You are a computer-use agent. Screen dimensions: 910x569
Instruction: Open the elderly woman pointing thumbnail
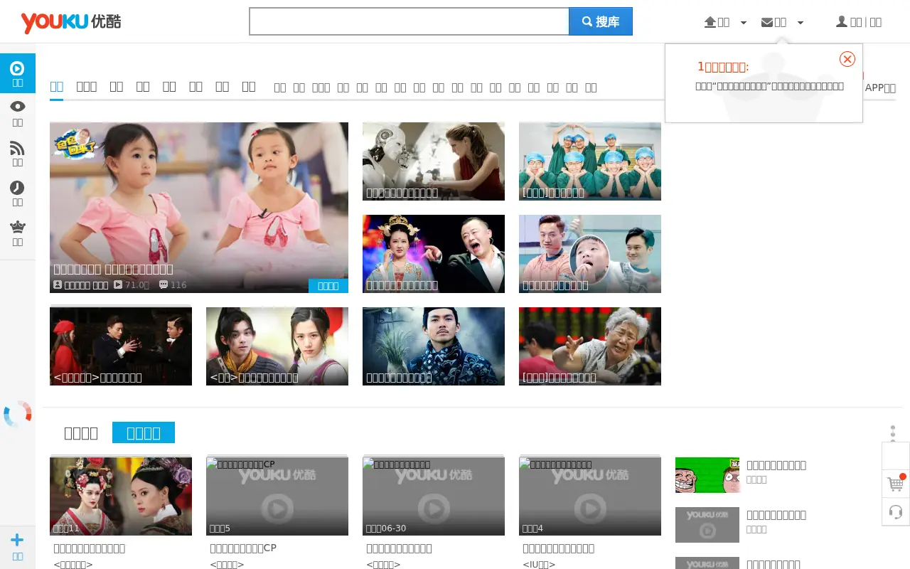click(590, 346)
